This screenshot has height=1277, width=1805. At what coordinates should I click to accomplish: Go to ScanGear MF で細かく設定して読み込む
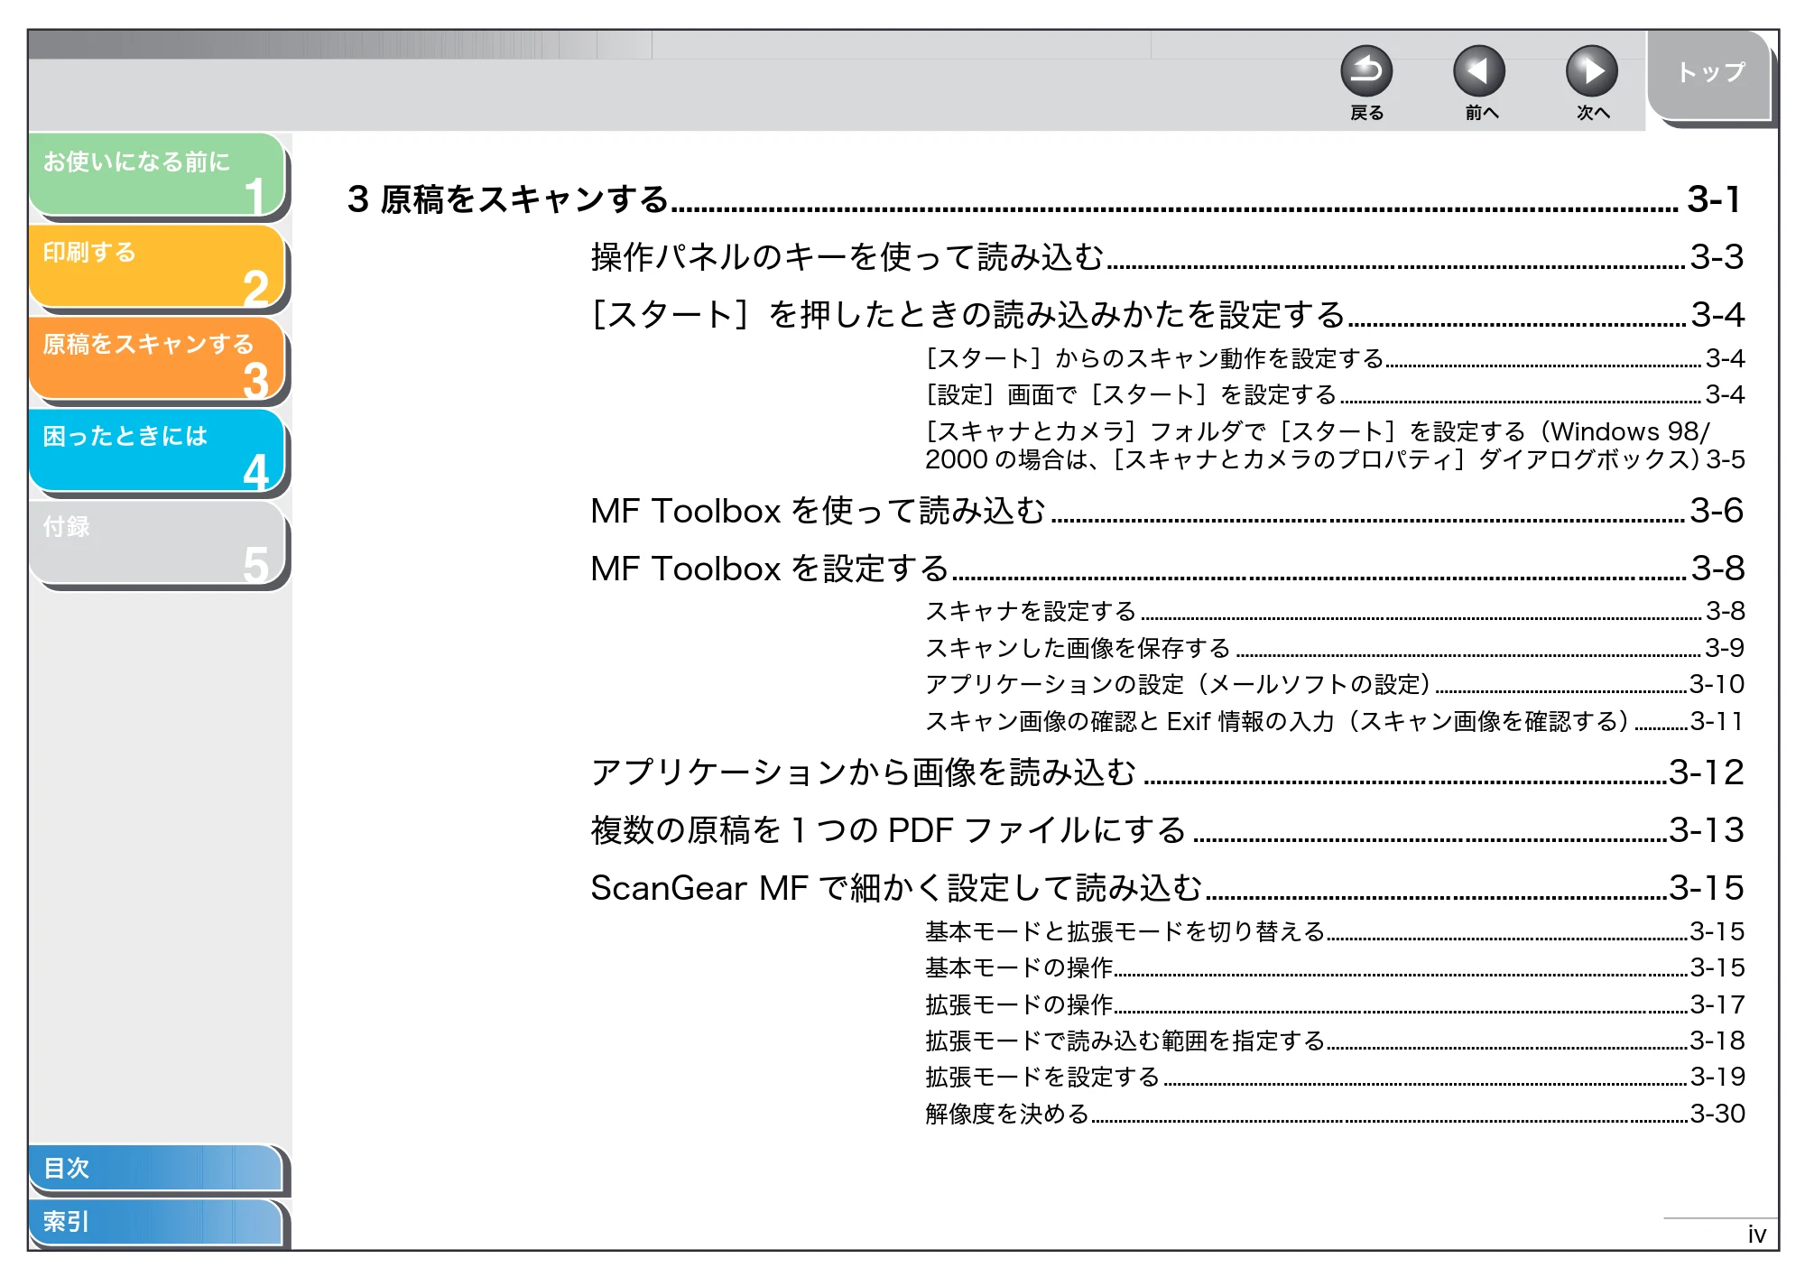point(1167,888)
